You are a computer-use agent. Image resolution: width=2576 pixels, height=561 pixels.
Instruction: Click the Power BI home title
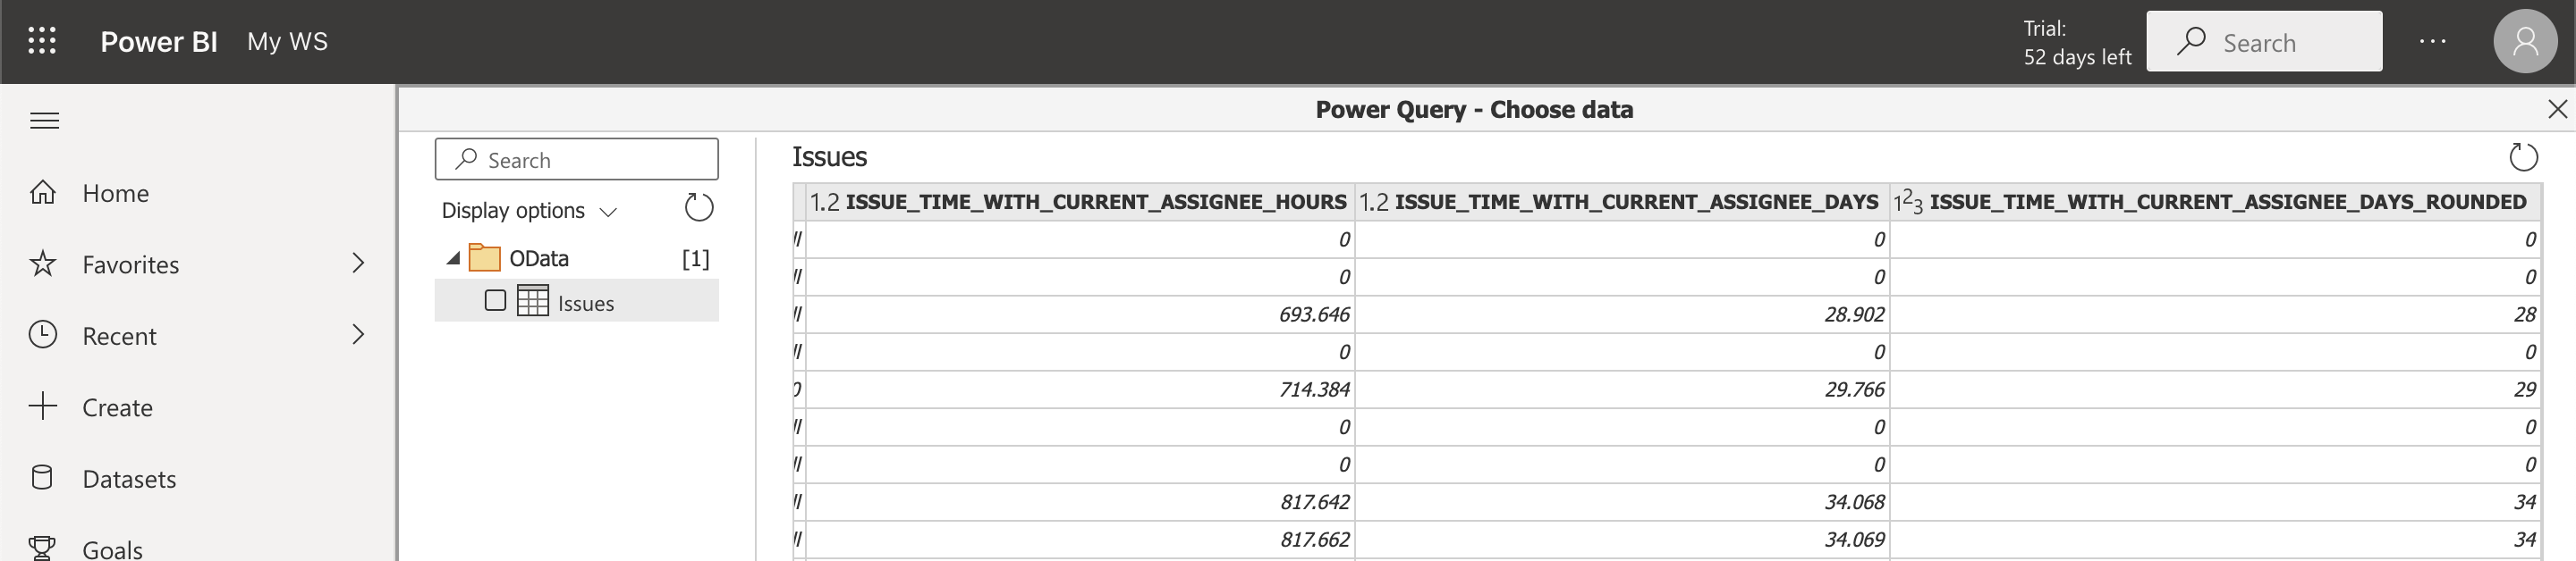pos(158,41)
